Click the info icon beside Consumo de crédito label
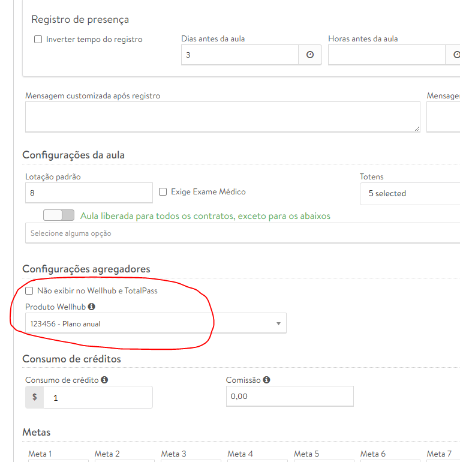Viewport: 460px width, 462px height. click(104, 380)
